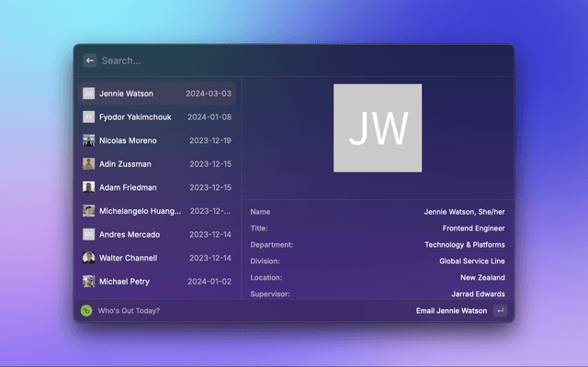588x367 pixels.
Task: Click the back arrow button
Action: [x=90, y=61]
